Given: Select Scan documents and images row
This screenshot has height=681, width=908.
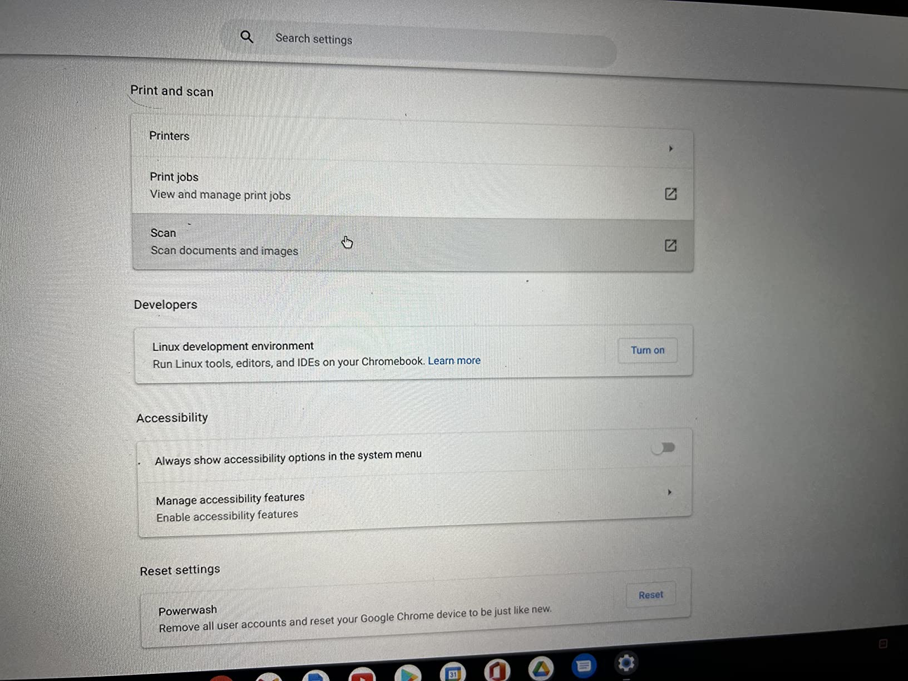Looking at the screenshot, I should [413, 243].
